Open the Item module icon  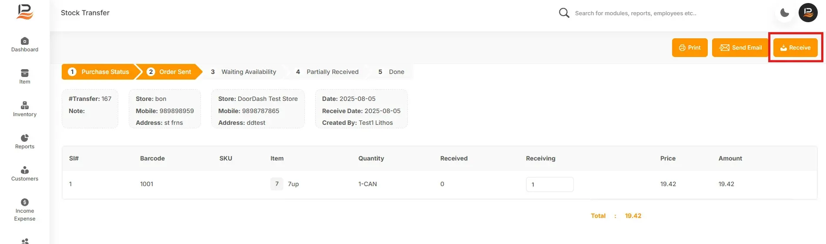tap(25, 73)
